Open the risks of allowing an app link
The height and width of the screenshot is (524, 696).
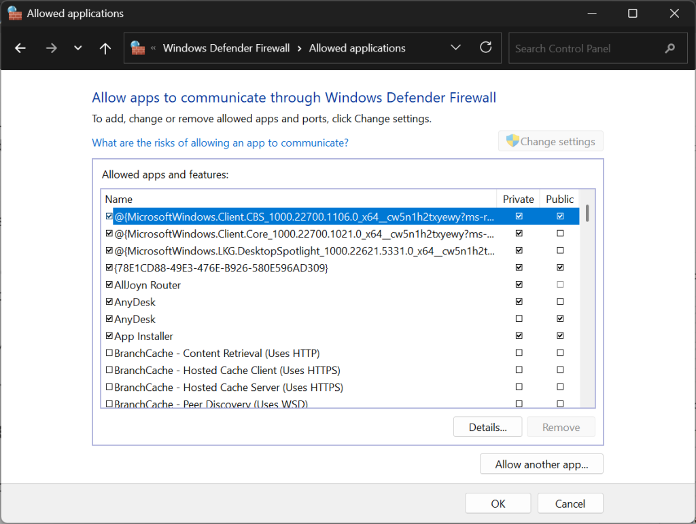coord(220,143)
